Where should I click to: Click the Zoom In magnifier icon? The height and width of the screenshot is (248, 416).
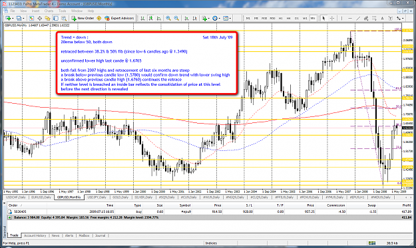click(x=168, y=18)
